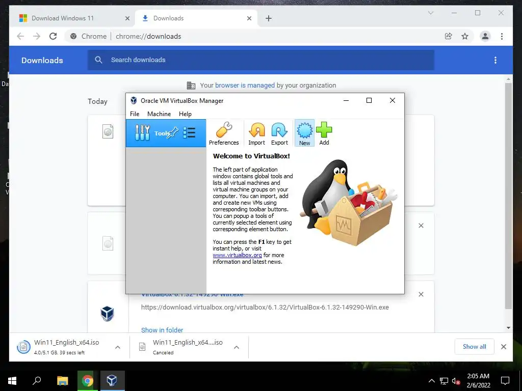The height and width of the screenshot is (391, 522).
Task: Close the Chrome Downloads tab
Action: point(249,18)
